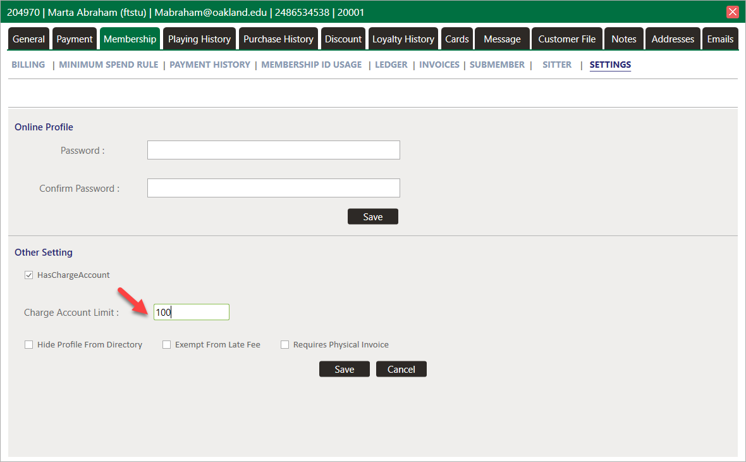Open the Customer File tab
The height and width of the screenshot is (462, 746).
click(567, 39)
